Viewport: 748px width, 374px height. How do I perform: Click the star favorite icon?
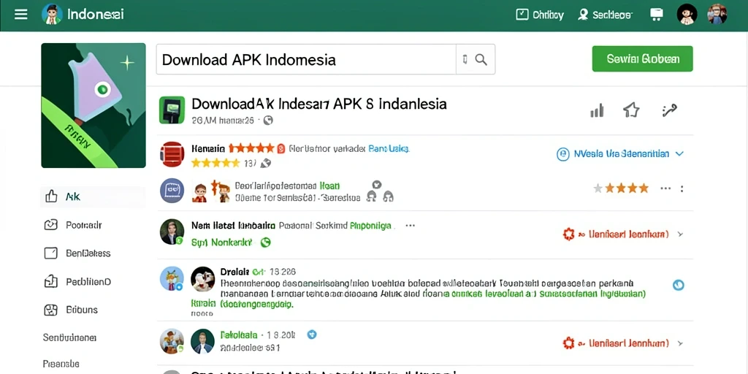pyautogui.click(x=631, y=111)
